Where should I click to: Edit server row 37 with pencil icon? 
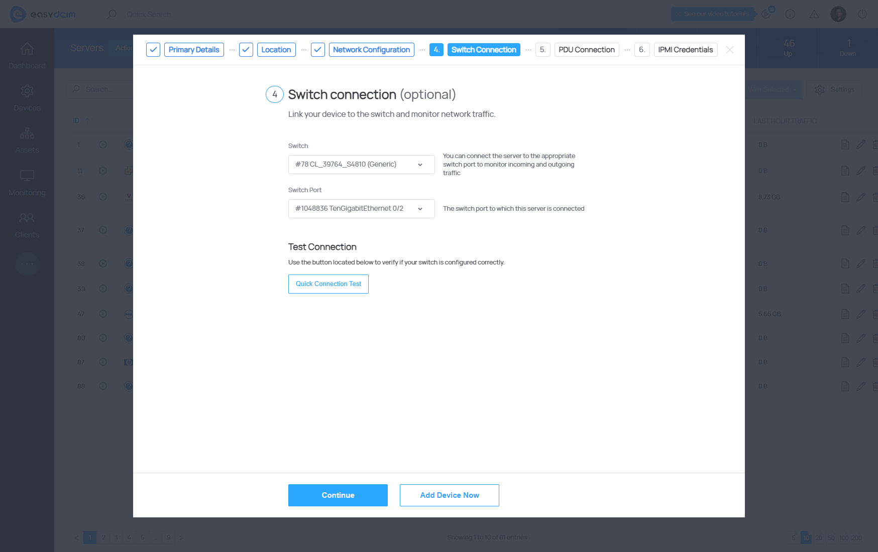[861, 230]
